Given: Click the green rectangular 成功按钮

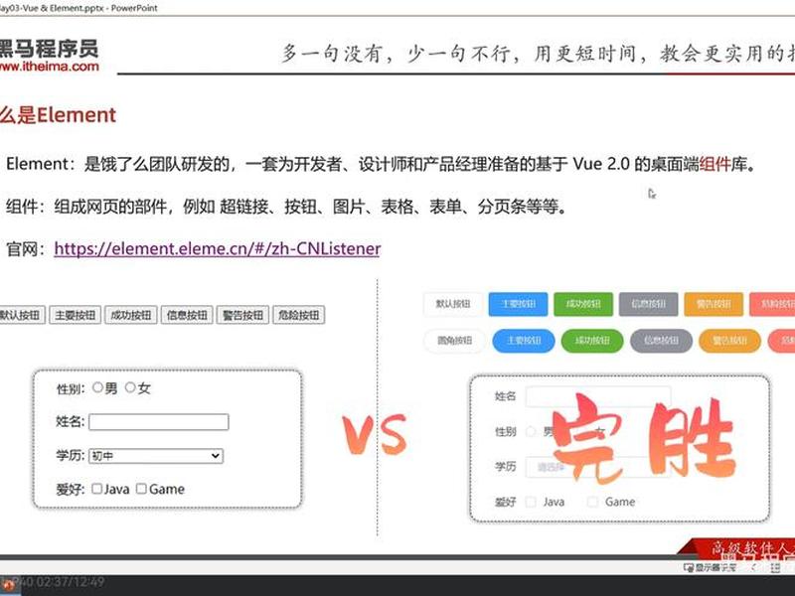Looking at the screenshot, I should pyautogui.click(x=583, y=304).
